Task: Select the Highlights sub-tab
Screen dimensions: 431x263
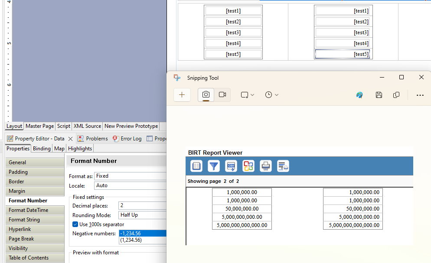Action: (80, 149)
